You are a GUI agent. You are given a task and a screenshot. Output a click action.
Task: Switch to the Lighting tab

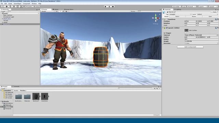click(178, 9)
